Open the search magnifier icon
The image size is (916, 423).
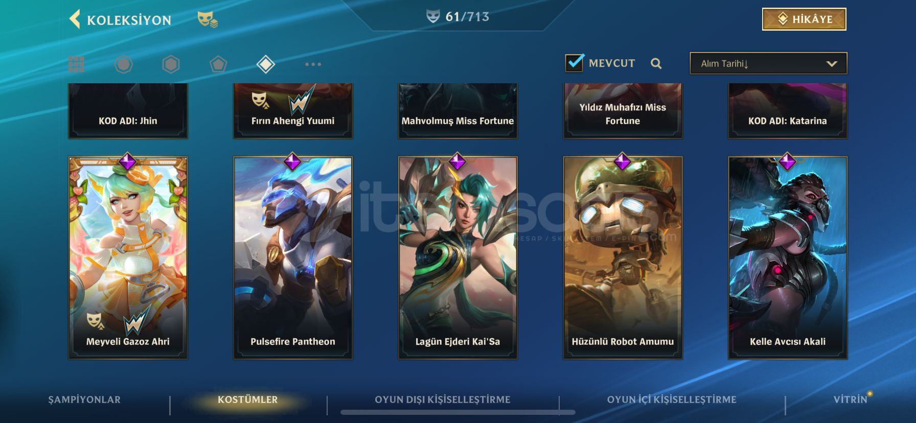click(656, 63)
